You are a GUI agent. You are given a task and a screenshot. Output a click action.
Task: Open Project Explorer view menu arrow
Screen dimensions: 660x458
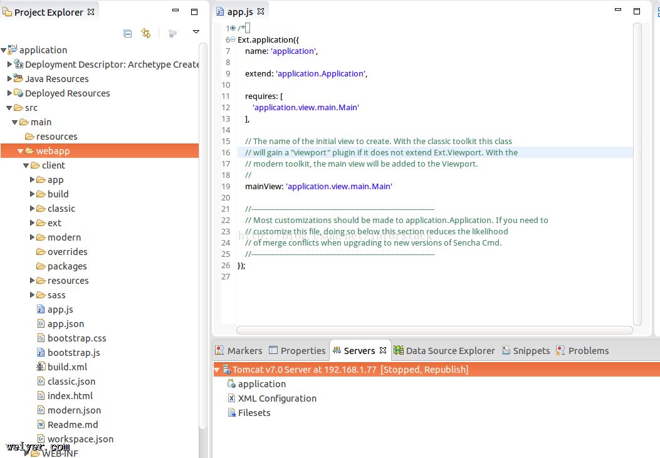[x=196, y=31]
